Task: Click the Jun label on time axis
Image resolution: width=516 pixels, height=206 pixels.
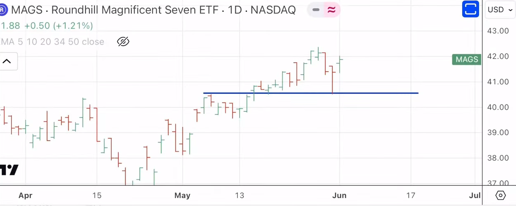Action: coord(339,195)
